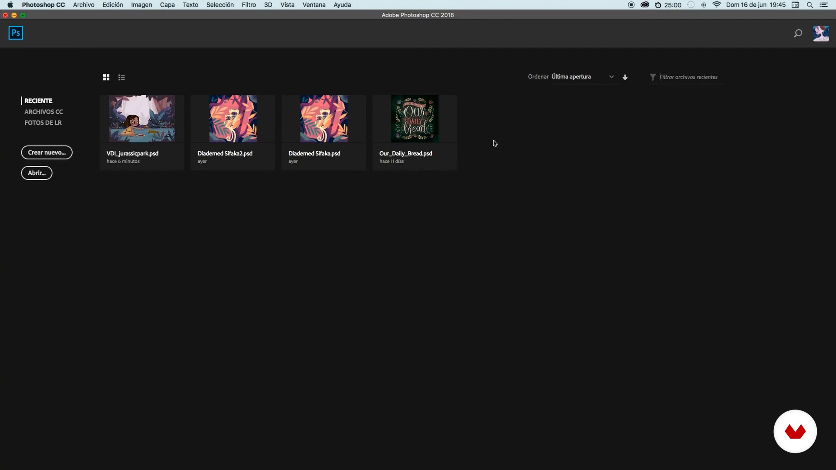Click the 25:00 timer menu bar item
Screen dimensions: 836x470
click(x=668, y=5)
